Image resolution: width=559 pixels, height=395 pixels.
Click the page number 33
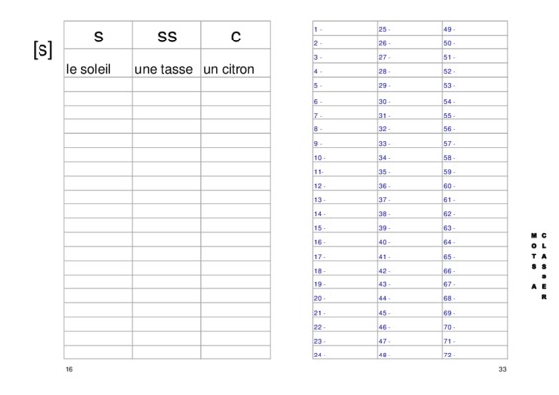coord(502,369)
